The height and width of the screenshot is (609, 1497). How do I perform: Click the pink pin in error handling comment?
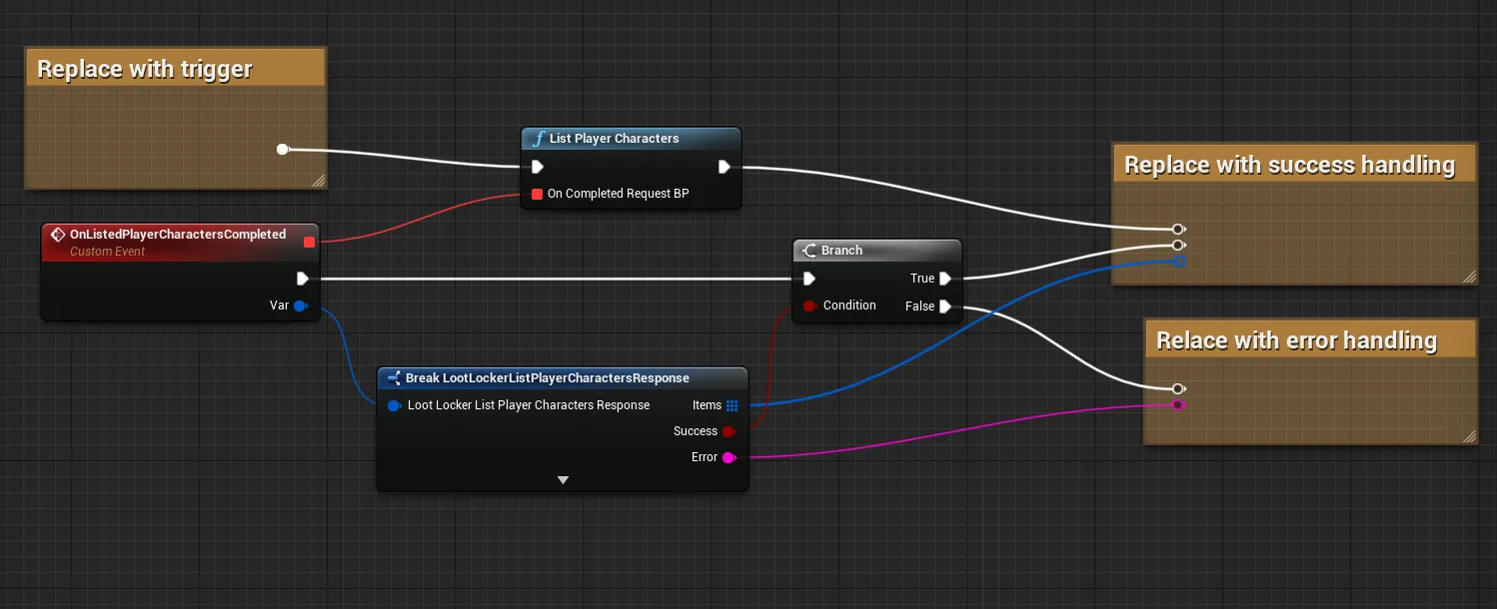pyautogui.click(x=1178, y=404)
